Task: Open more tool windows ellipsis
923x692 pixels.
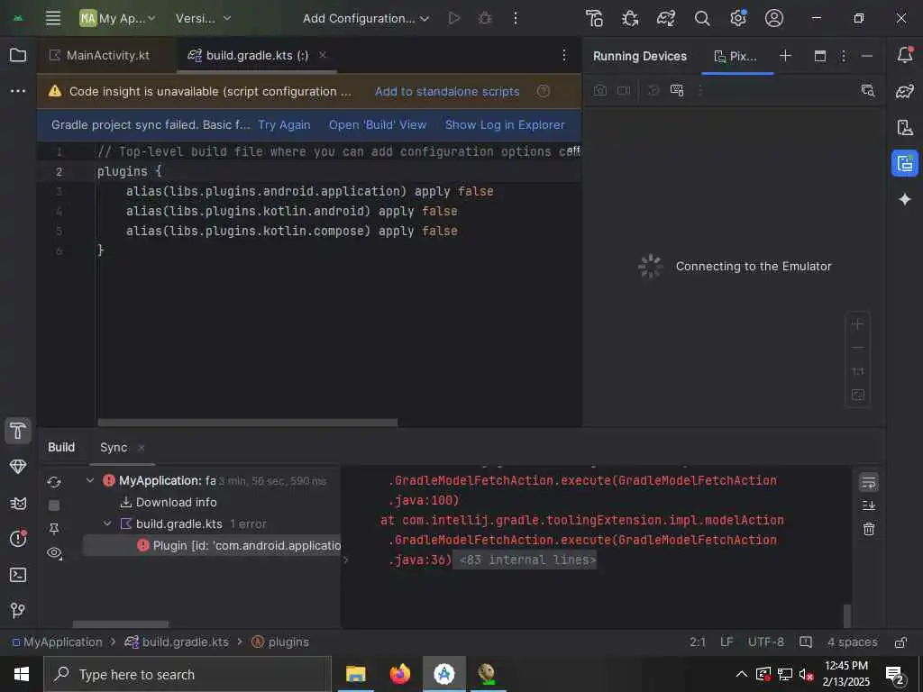Action: pyautogui.click(x=18, y=91)
